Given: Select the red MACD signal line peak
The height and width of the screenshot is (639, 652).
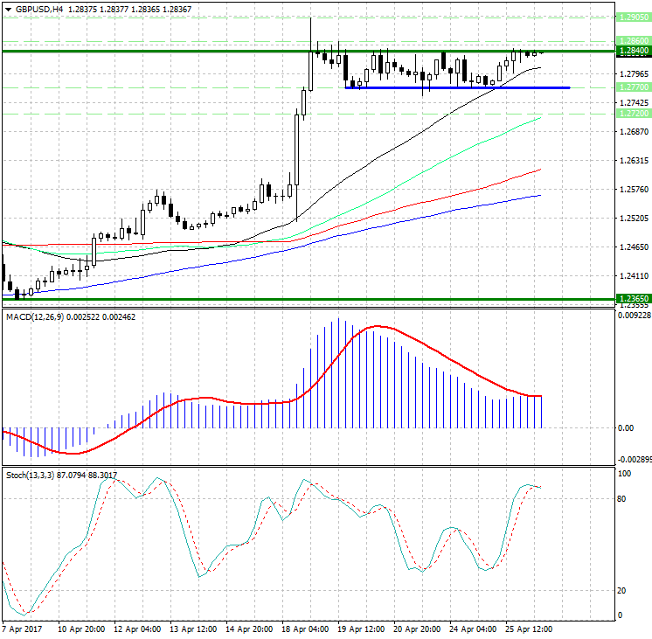Looking at the screenshot, I should [x=378, y=327].
